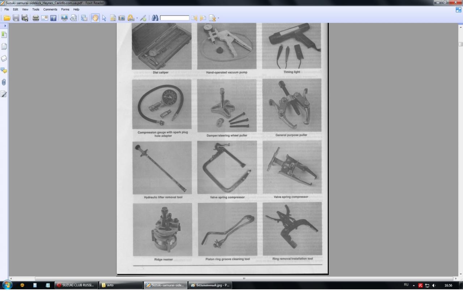
Task: Click the Find text input box
Action: coord(174,18)
